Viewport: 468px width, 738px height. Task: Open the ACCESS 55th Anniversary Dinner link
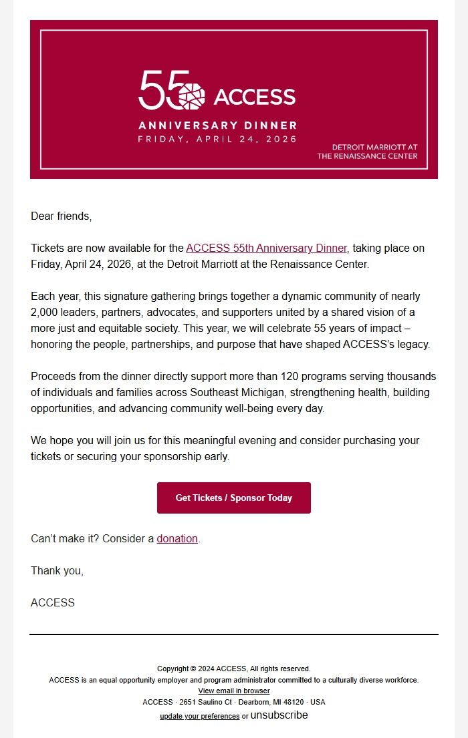coord(265,248)
